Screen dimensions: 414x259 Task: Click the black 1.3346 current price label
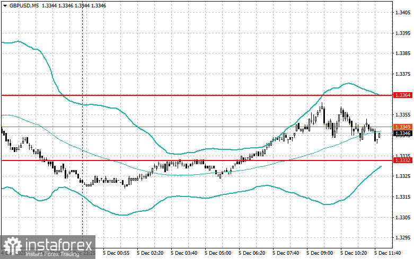(403, 133)
